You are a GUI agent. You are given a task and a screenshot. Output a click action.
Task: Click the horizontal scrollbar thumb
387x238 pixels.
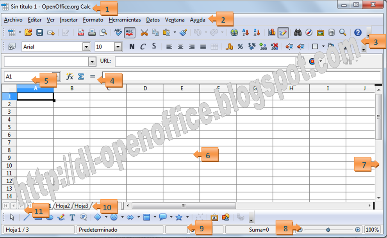click(x=184, y=206)
